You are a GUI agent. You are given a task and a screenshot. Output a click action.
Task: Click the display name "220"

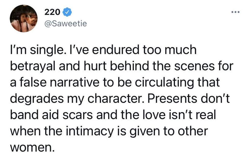pos(52,12)
